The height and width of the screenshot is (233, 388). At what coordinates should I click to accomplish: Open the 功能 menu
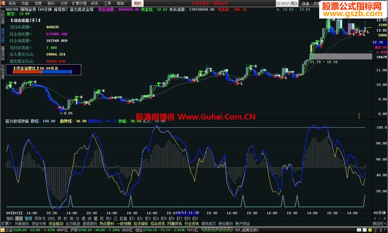(25, 3)
